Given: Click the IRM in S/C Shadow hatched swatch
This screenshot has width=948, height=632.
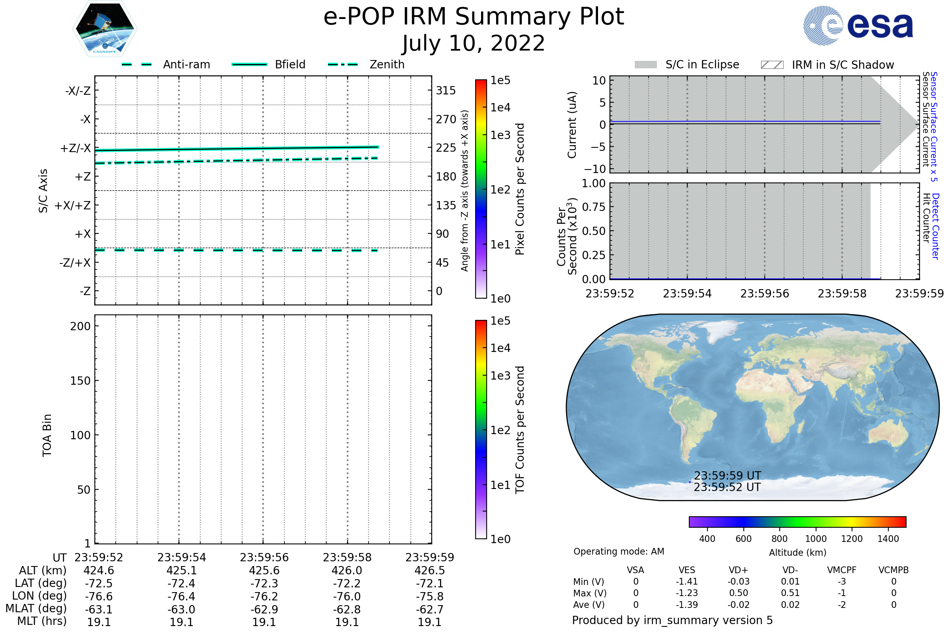Looking at the screenshot, I should tap(772, 65).
